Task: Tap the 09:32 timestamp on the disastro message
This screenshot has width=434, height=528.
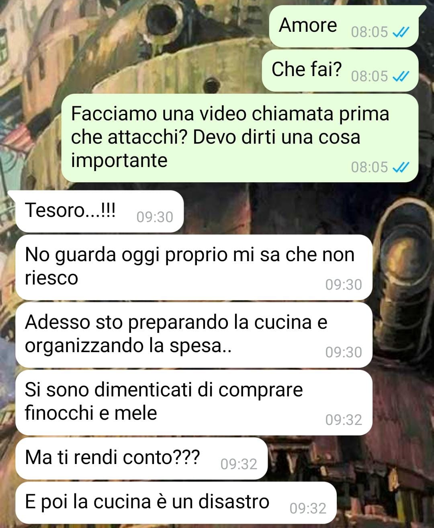Action: point(308,509)
